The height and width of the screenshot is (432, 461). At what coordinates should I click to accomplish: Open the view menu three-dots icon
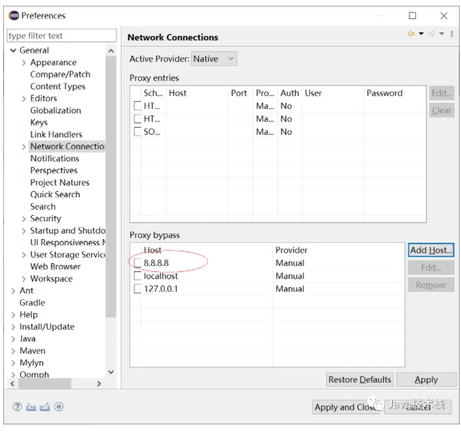(452, 34)
